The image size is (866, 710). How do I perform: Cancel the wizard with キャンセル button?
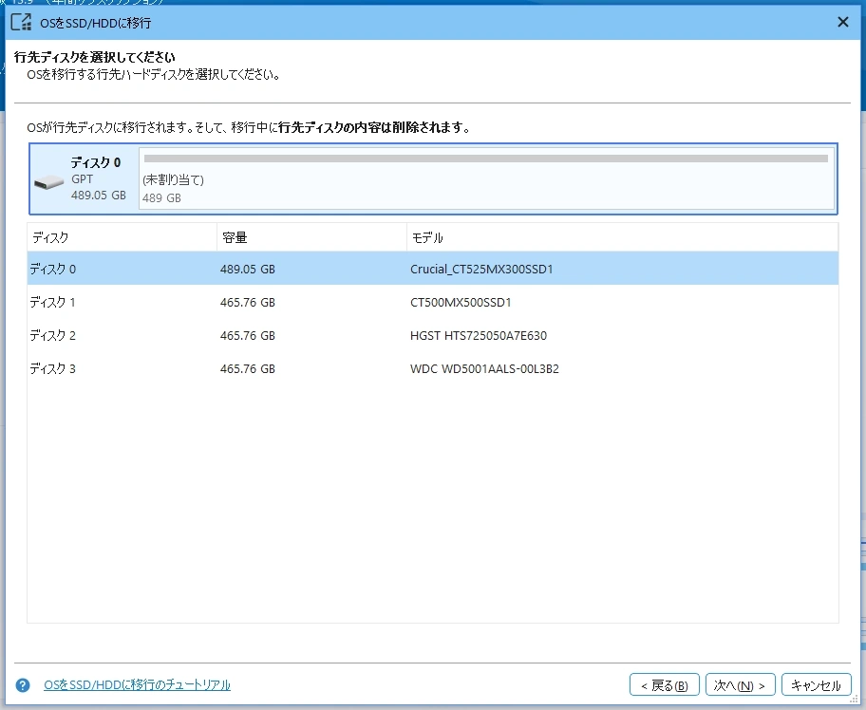817,685
